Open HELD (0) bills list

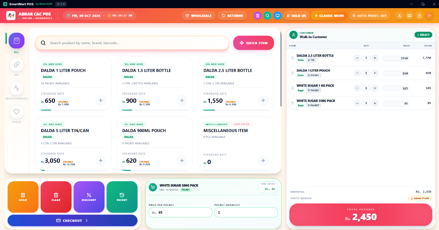(x=296, y=16)
